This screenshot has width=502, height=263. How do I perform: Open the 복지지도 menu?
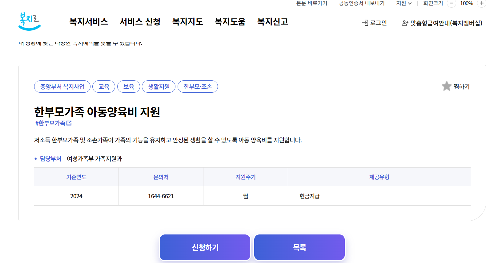188,21
